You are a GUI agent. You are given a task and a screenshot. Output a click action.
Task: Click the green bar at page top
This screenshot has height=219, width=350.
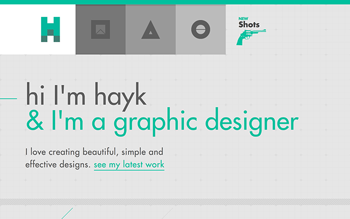[175, 2]
